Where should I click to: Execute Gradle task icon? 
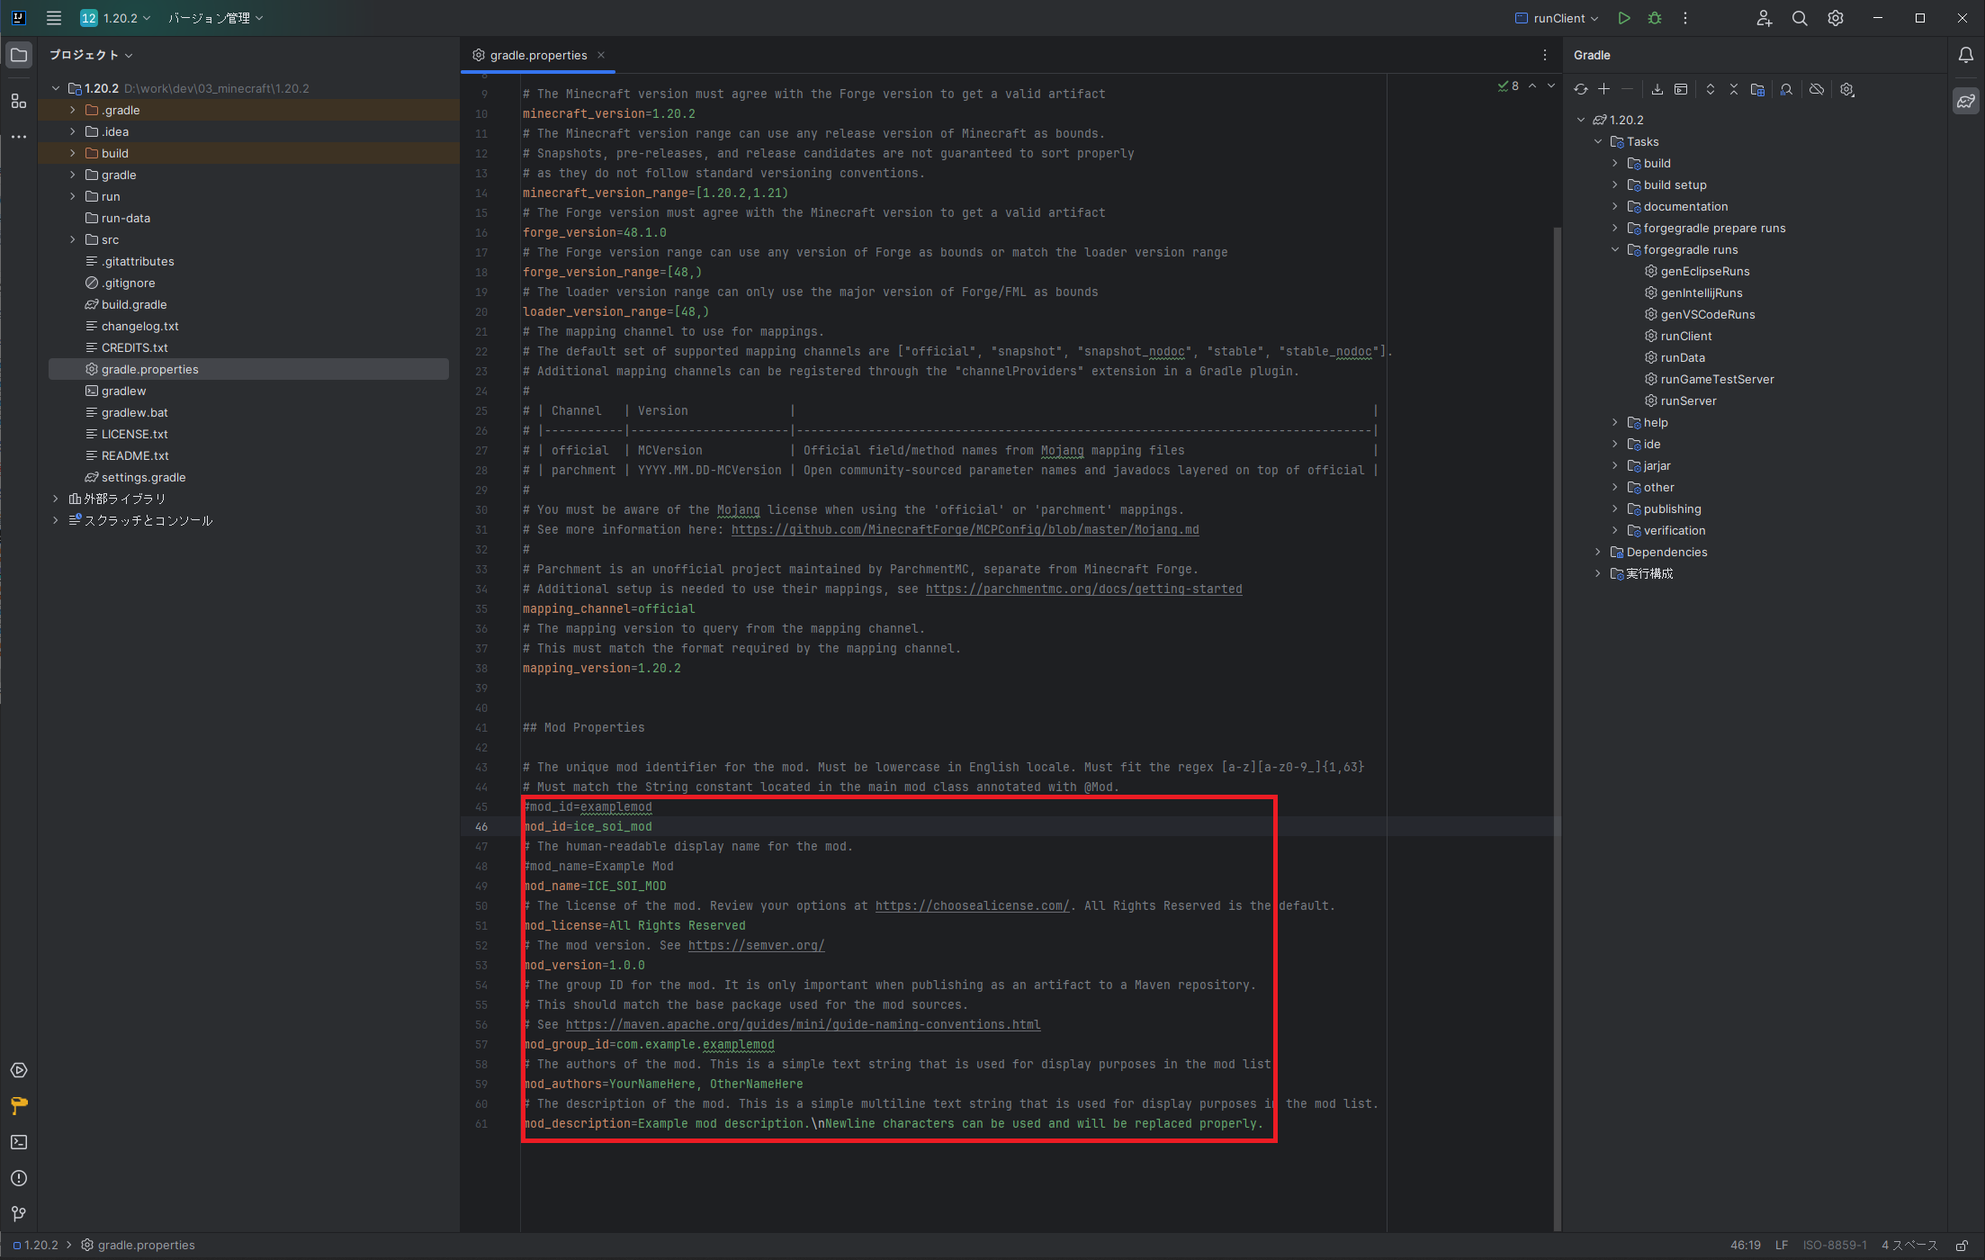tap(1681, 89)
